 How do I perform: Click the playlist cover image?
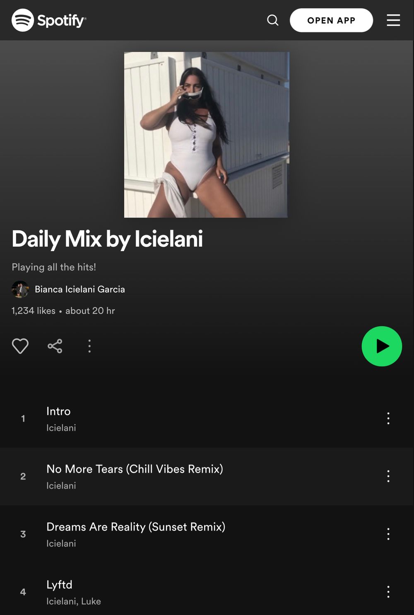pyautogui.click(x=207, y=135)
